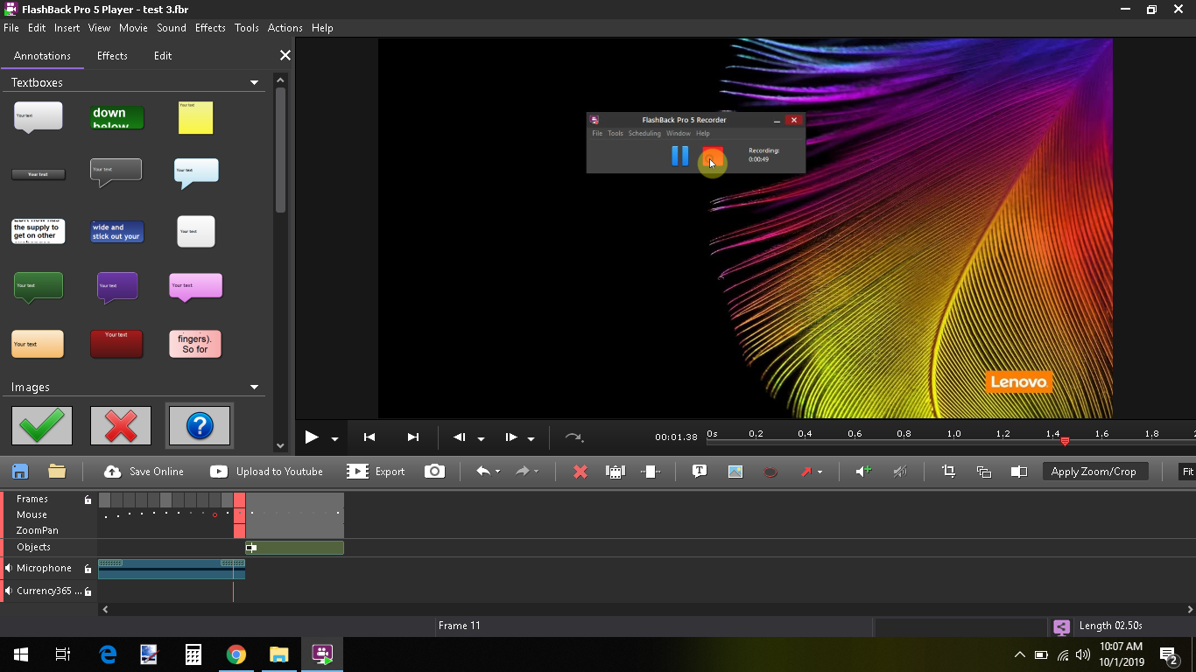Toggle the Frames track lock
The height and width of the screenshot is (672, 1196).
tap(88, 500)
